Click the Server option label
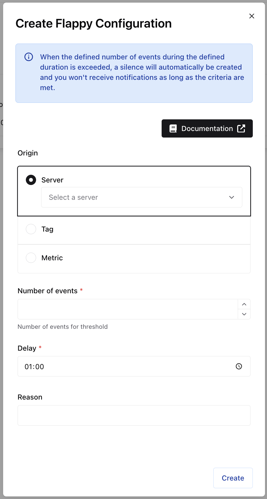Image resolution: width=267 pixels, height=499 pixels. tap(52, 180)
